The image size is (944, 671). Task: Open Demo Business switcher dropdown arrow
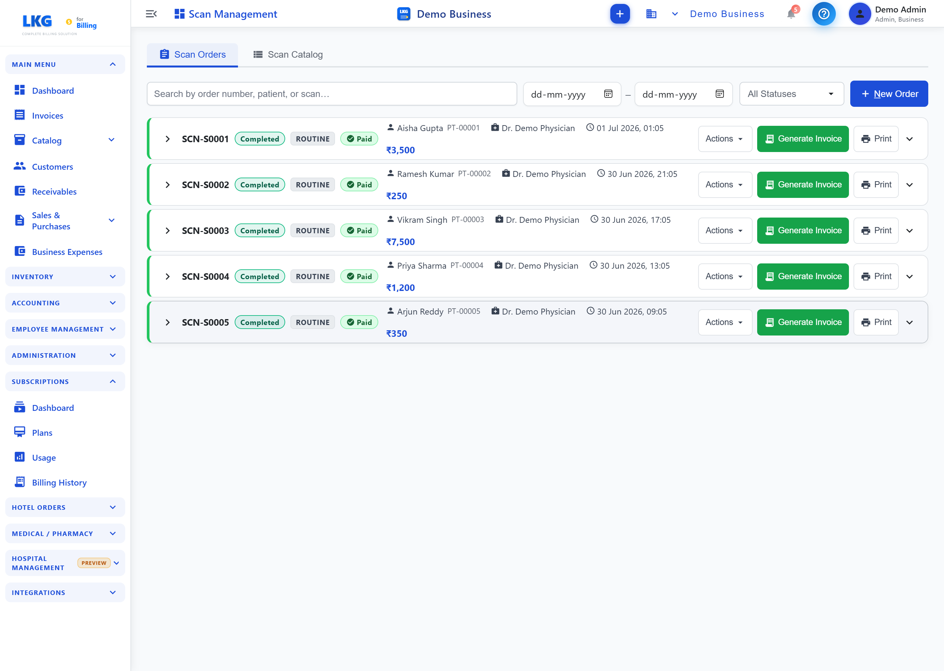tap(675, 14)
